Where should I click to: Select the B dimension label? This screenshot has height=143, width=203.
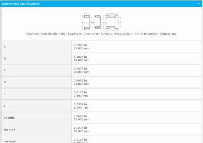point(4,82)
